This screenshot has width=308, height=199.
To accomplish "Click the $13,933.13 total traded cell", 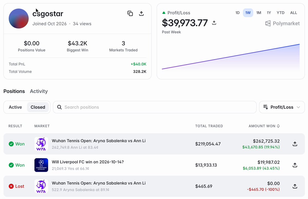I will [206, 165].
